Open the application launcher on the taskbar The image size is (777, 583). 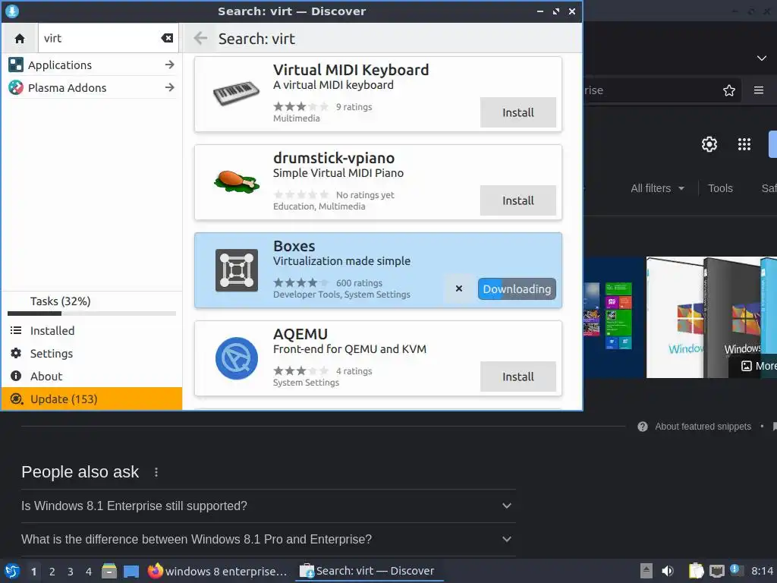click(x=12, y=571)
